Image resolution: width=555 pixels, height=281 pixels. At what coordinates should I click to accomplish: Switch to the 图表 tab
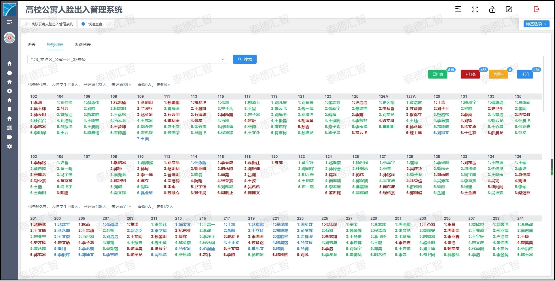click(x=31, y=45)
